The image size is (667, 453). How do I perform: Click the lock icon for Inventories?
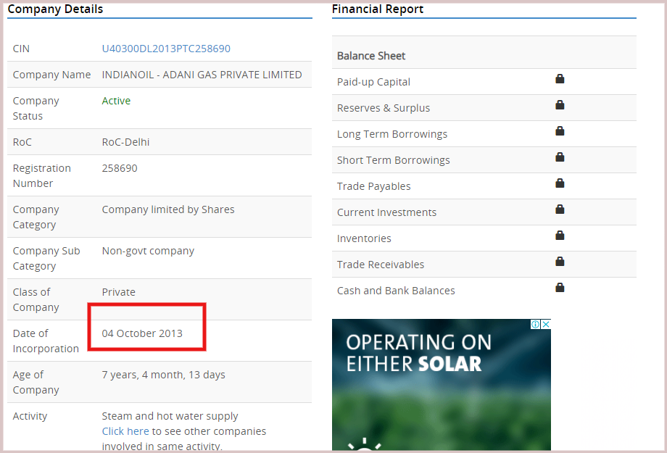[560, 236]
